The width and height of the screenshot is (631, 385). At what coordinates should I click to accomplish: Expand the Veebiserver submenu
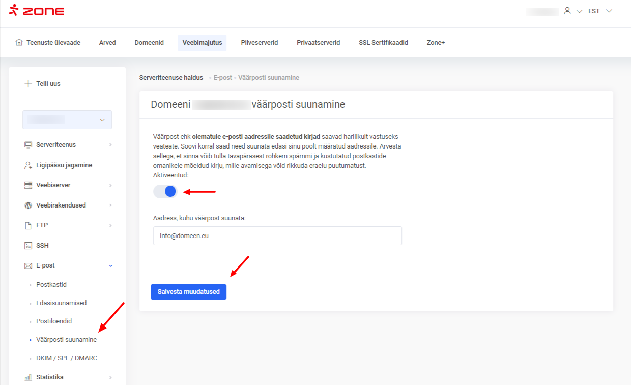pyautogui.click(x=110, y=185)
